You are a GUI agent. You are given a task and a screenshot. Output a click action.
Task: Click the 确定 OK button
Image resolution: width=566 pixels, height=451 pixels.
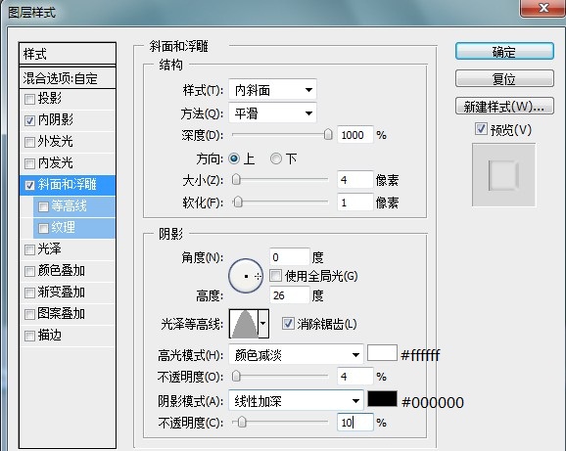pos(504,52)
